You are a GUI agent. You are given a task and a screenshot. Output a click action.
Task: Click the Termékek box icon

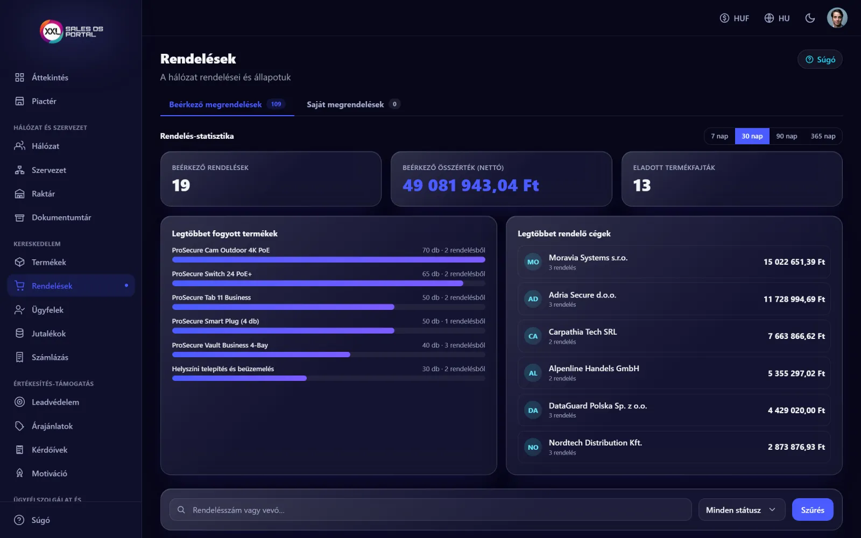pos(19,262)
